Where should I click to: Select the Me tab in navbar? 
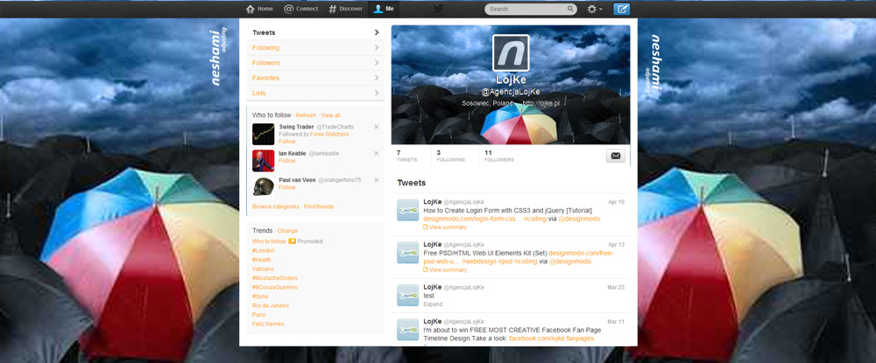384,9
